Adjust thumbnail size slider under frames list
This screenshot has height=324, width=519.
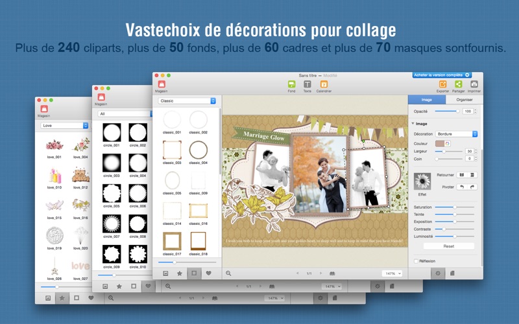[187, 262]
